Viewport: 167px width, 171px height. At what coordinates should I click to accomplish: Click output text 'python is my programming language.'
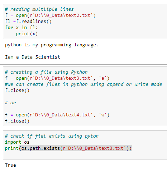[52, 45]
